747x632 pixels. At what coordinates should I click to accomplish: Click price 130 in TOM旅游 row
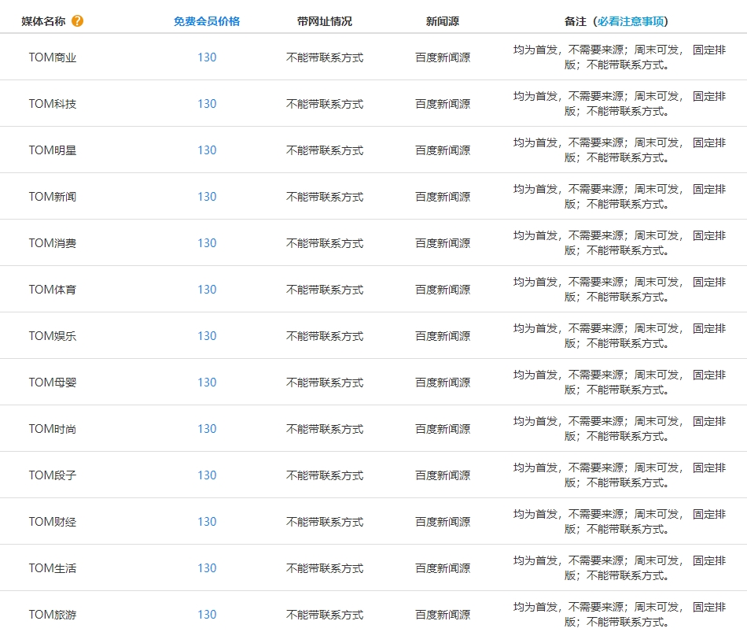(x=207, y=615)
